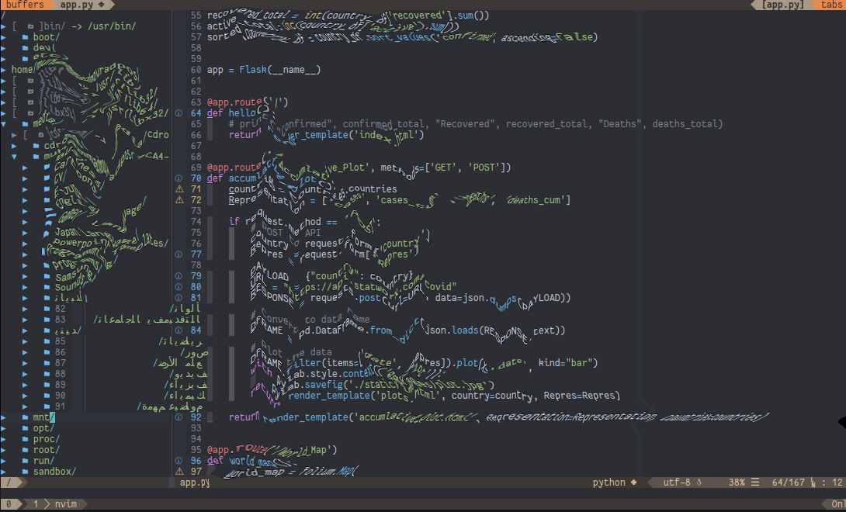Place cursor on Flask(__name__) text
The image size is (846, 512).
tap(280, 70)
